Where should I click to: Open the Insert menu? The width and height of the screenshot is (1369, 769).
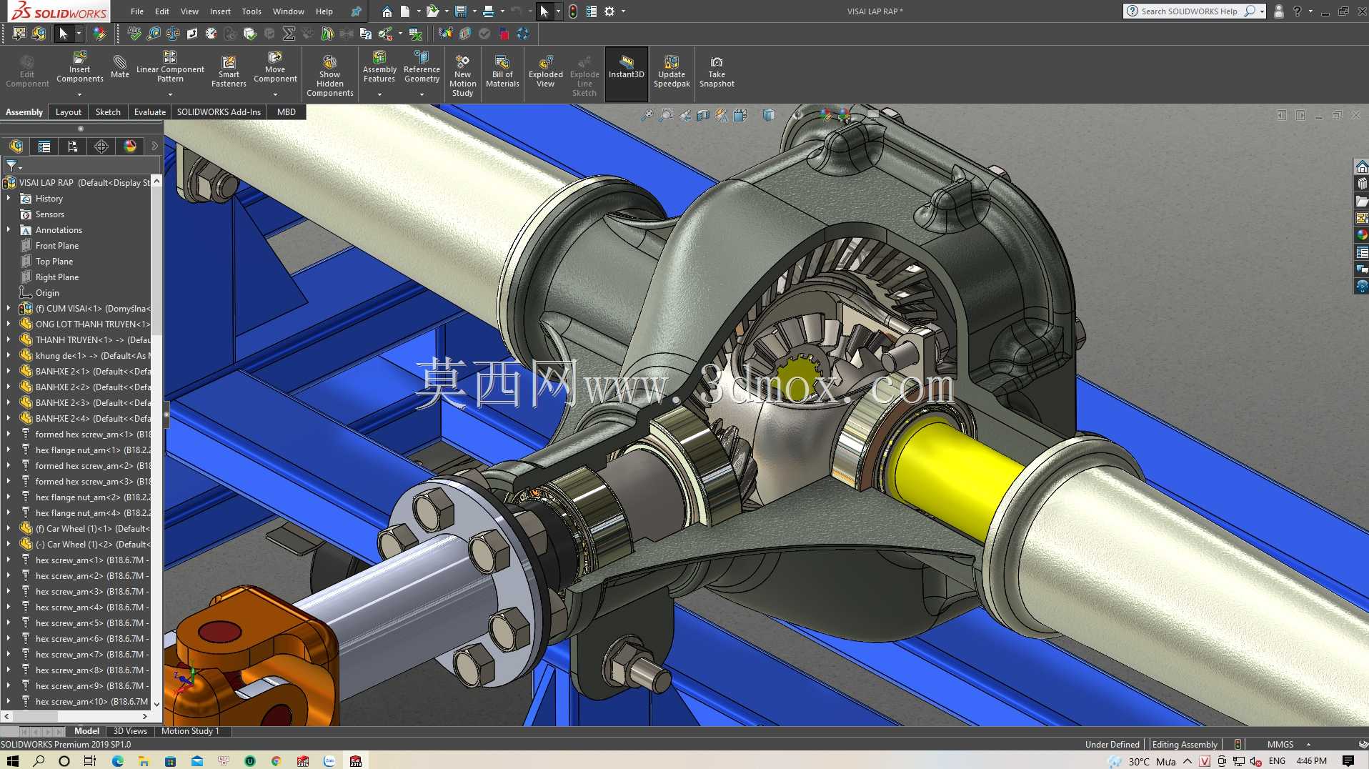tap(220, 11)
